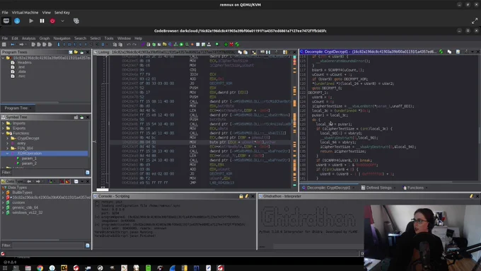Open the shutdown options dropdown arrow

click(62, 21)
